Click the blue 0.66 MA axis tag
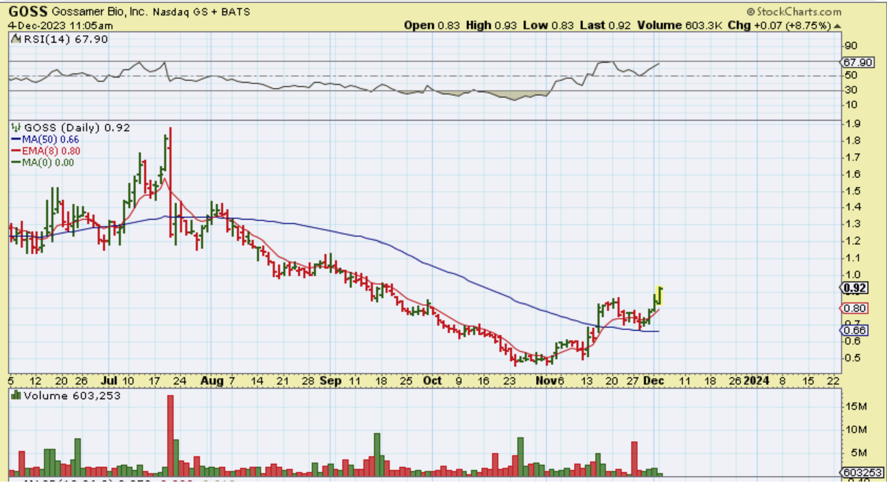The height and width of the screenshot is (482, 887). (854, 330)
